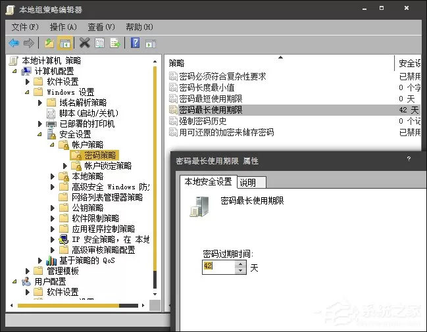The image size is (427, 332).
Task: Open the 文件(F) menu
Action: (x=25, y=27)
